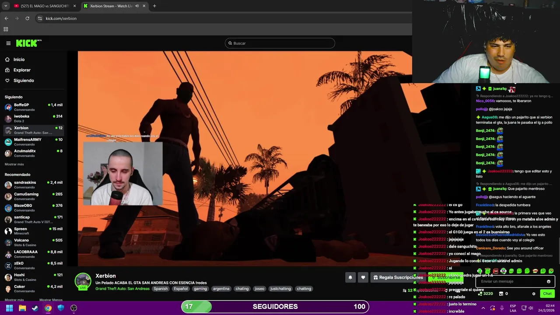Viewport: 560px width, 315px height.
Task: Click Regala Suscripciones button
Action: tap(398, 277)
